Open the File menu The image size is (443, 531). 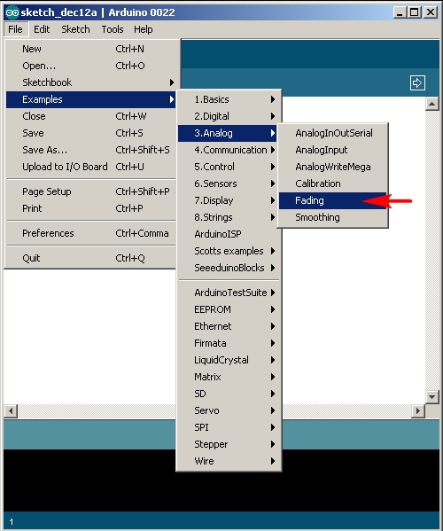click(15, 29)
